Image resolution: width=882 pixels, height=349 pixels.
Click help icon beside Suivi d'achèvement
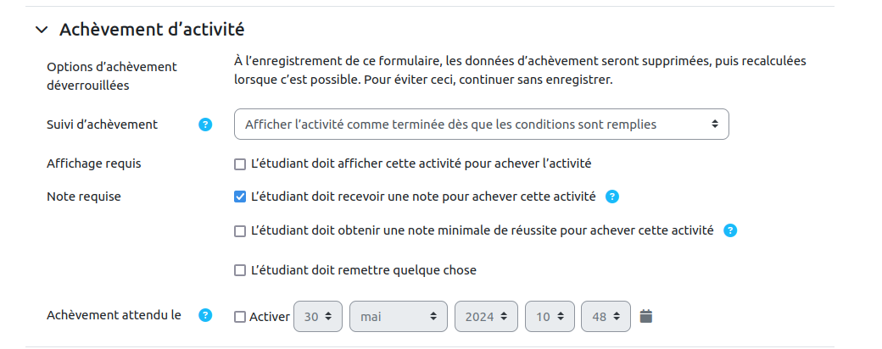205,125
